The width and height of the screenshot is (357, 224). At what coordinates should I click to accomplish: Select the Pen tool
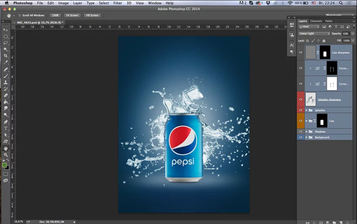click(x=6, y=122)
